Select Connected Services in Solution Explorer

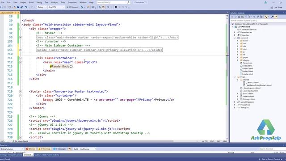coord(248,30)
